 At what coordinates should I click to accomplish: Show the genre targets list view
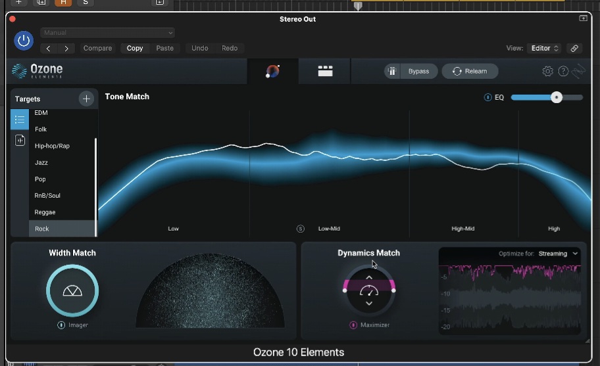(20, 120)
